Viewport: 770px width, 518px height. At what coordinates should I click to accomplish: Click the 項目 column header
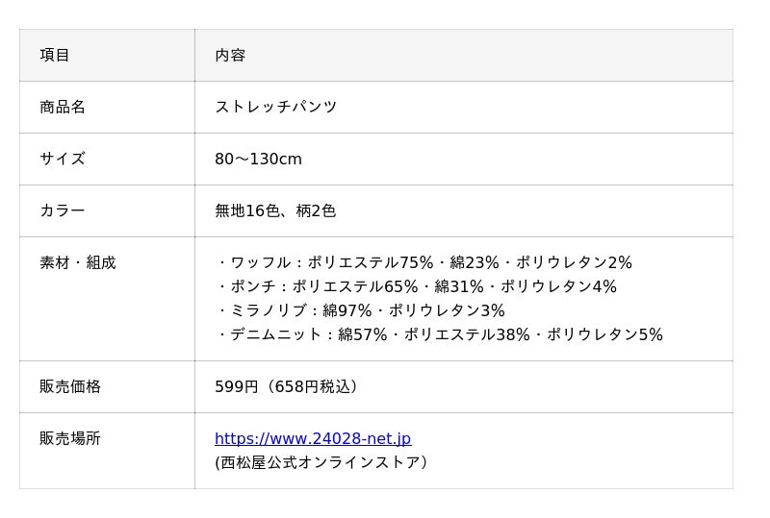pos(55,56)
